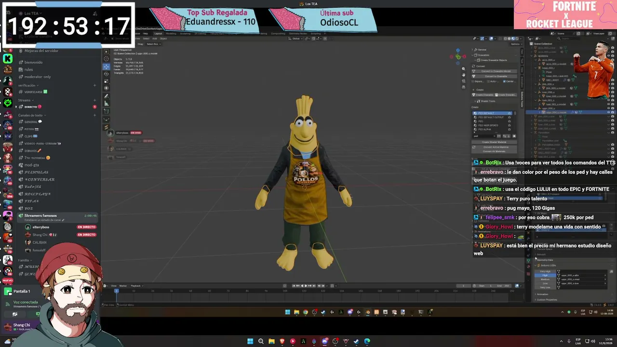This screenshot has height=347, width=617.
Task: Click the Convert Active Material button
Action: [x=495, y=147]
